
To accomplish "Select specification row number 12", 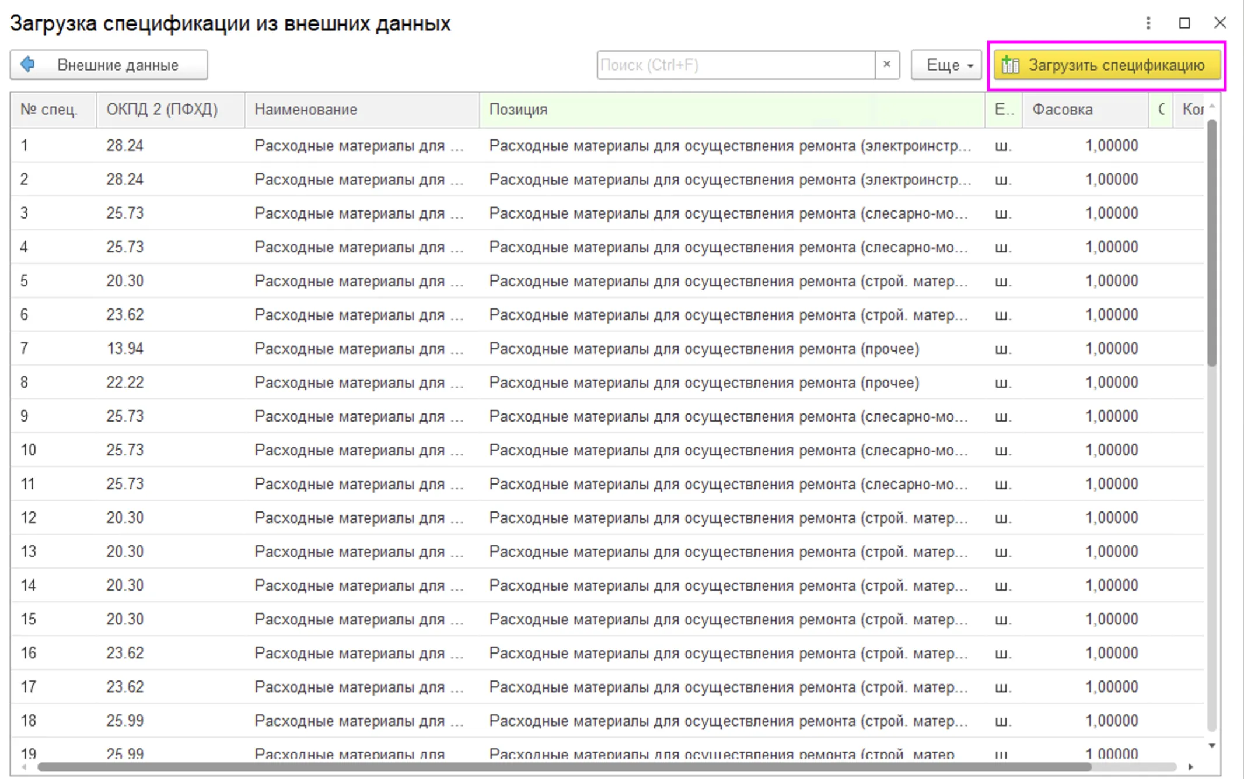I will click(607, 518).
